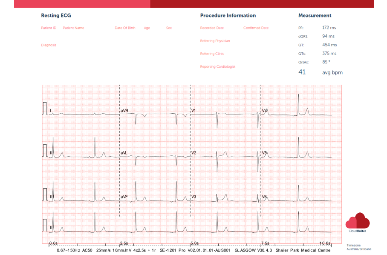Click the 41 avg bpm heart rate value
The width and height of the screenshot is (387, 255).
[302, 72]
